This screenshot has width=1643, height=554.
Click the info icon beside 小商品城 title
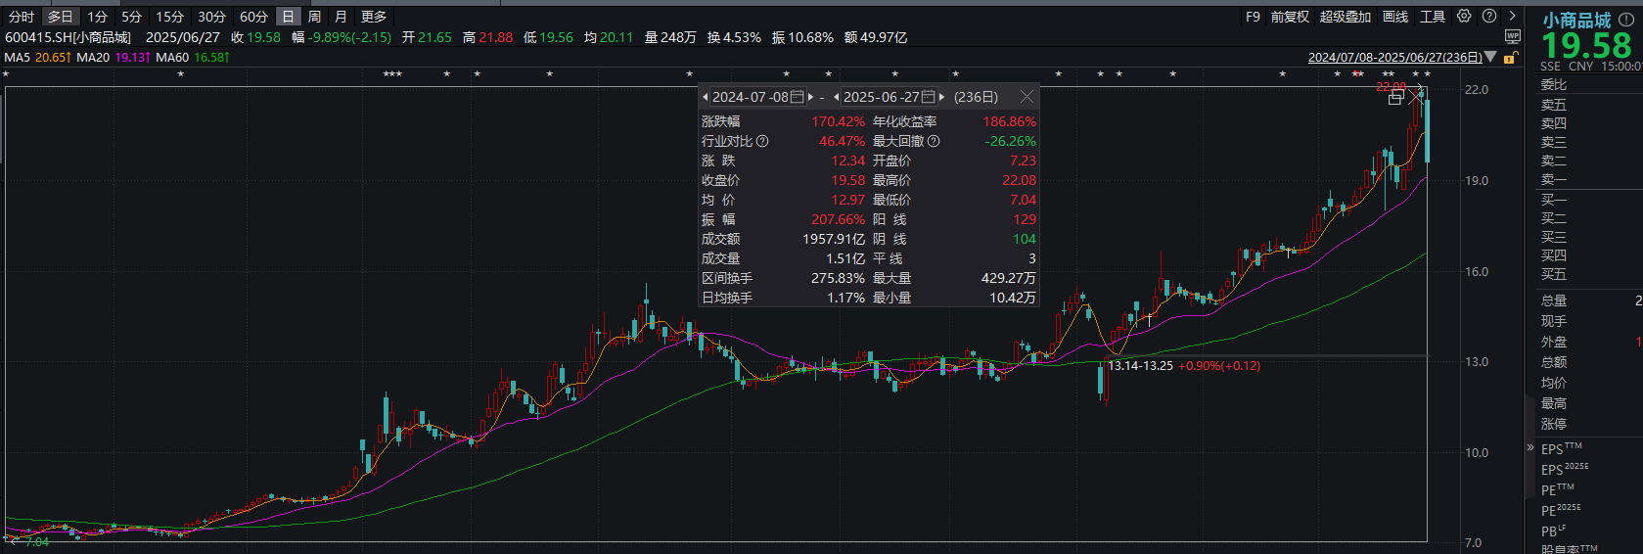1625,20
